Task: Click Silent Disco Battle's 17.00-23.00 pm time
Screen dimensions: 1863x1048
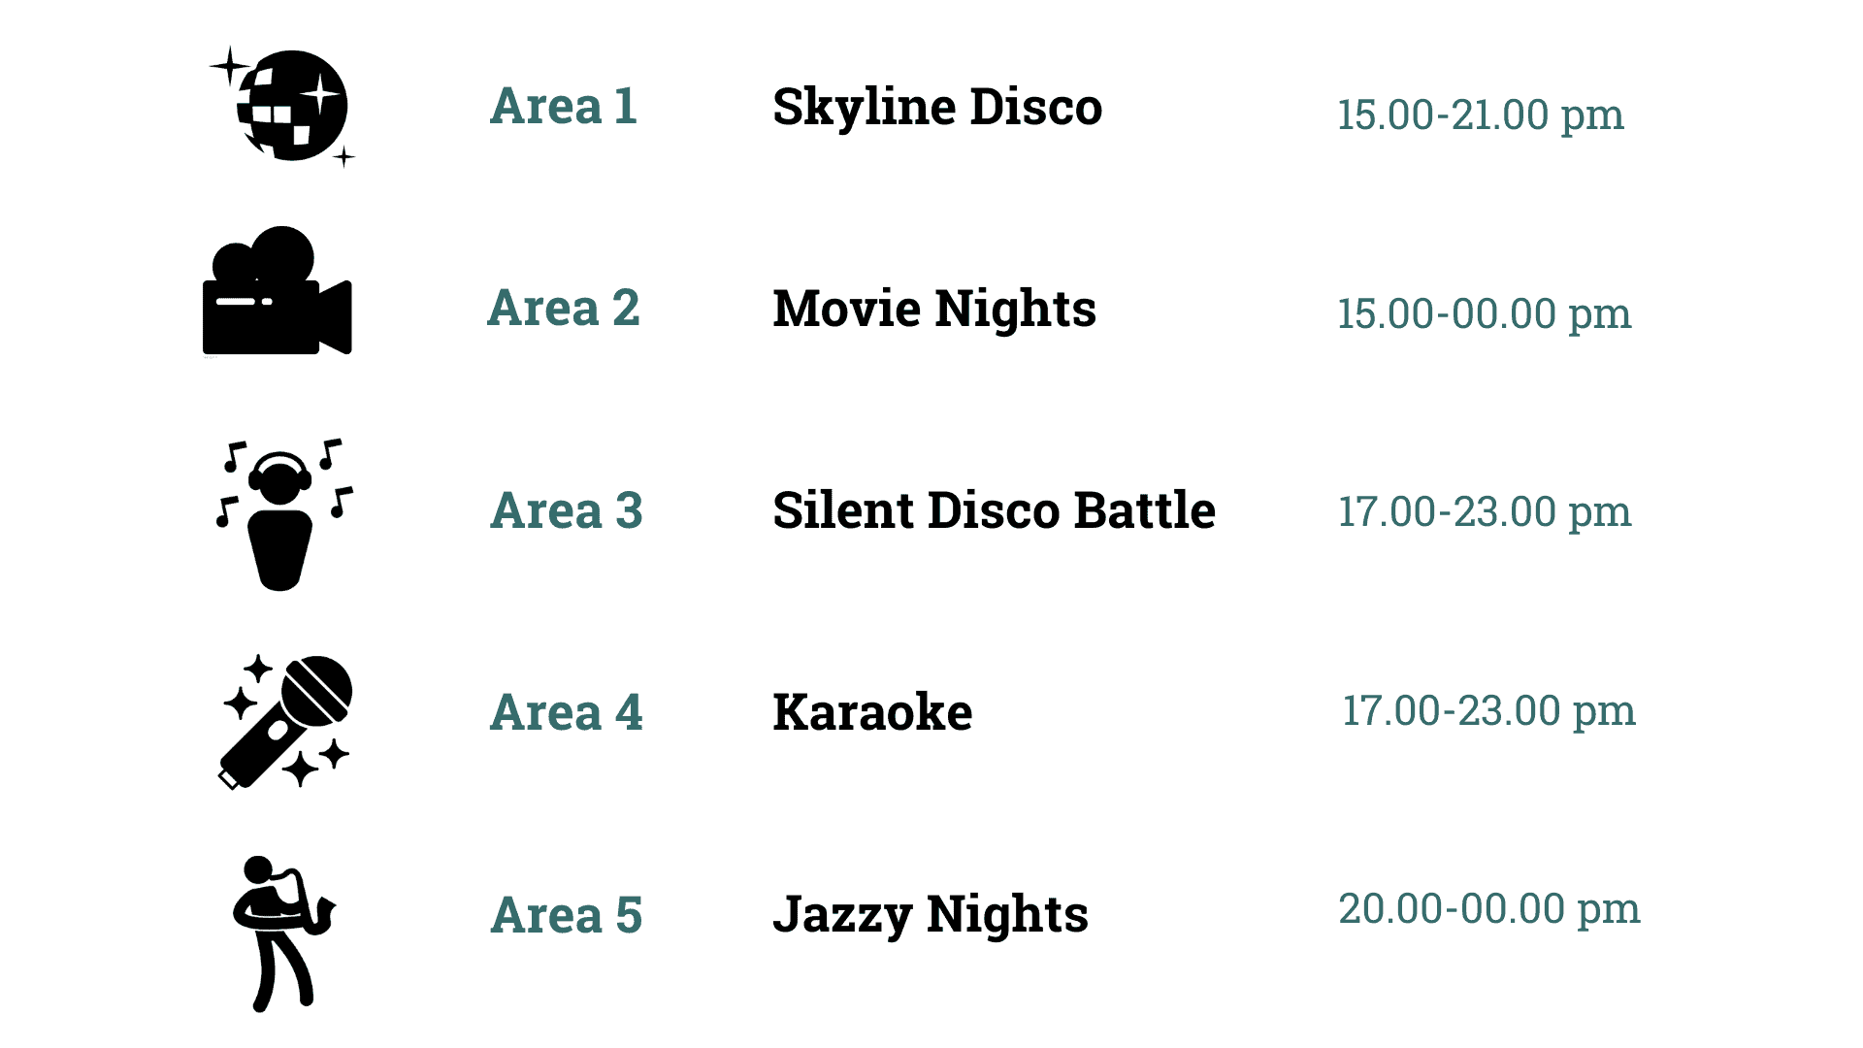Action: click(x=1485, y=512)
